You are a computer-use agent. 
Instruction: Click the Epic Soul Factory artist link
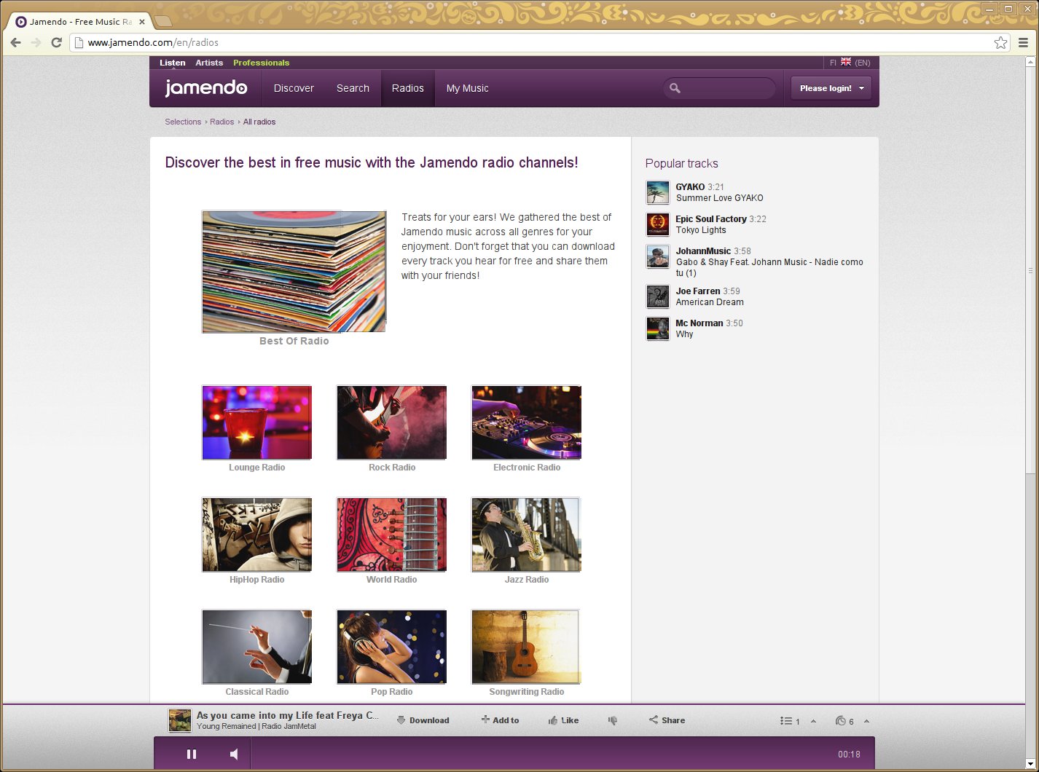711,219
